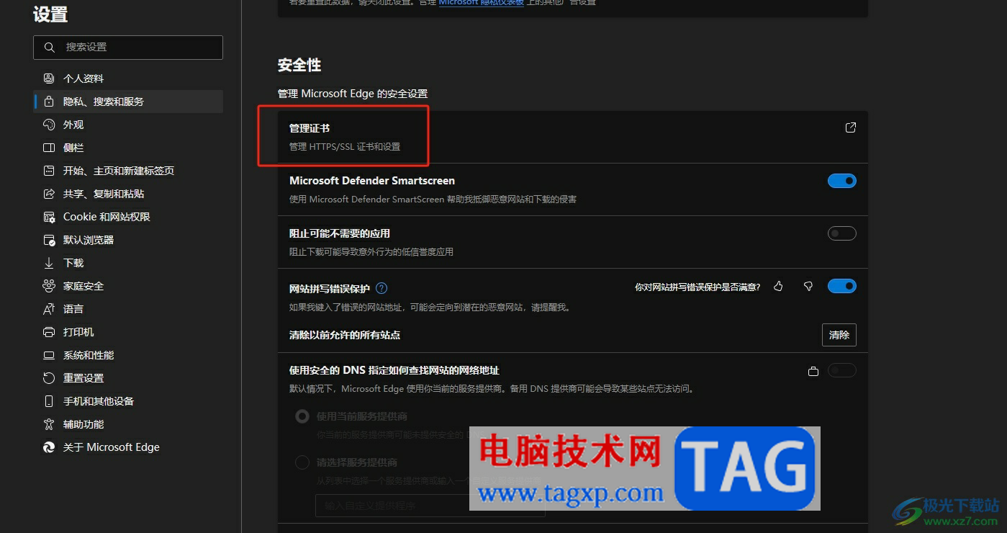This screenshot has height=533, width=1007.
Task: Click the profile icon beside 个人资料
Action: (49, 79)
